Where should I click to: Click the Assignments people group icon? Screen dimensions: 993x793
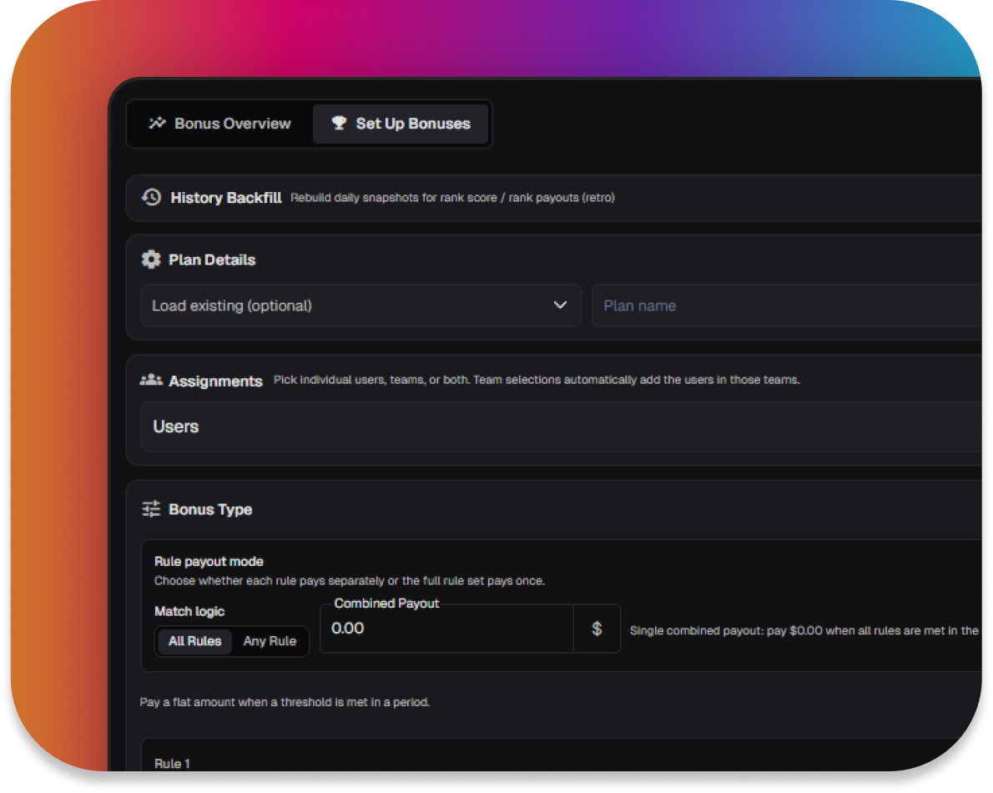(x=151, y=380)
